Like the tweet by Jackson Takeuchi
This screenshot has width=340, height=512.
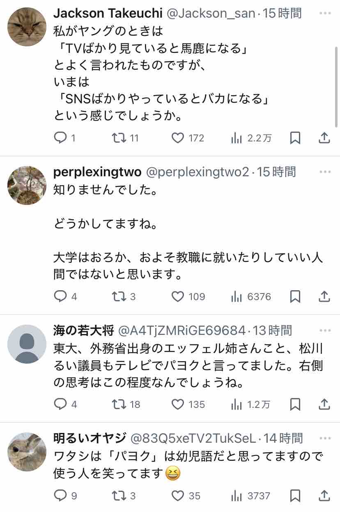pos(178,138)
